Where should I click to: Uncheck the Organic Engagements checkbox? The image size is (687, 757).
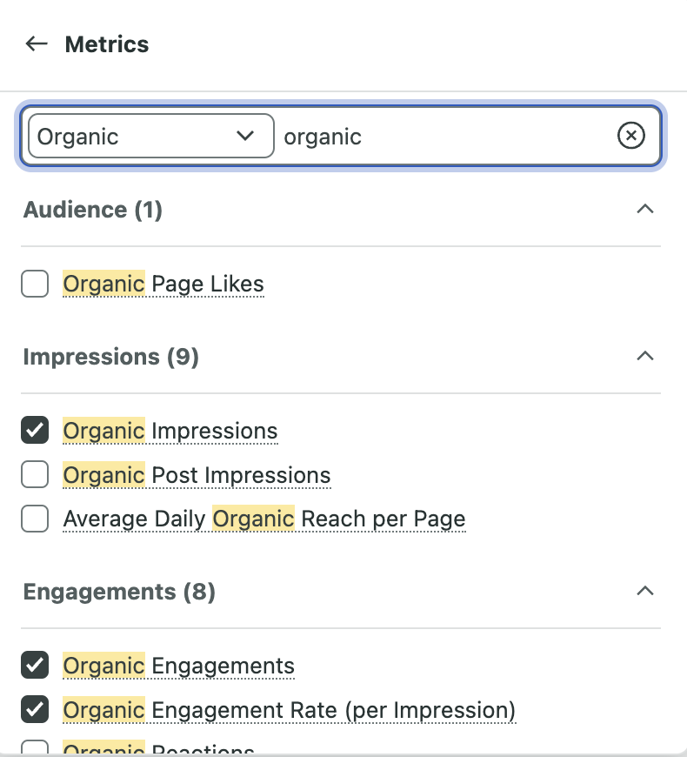click(x=35, y=666)
